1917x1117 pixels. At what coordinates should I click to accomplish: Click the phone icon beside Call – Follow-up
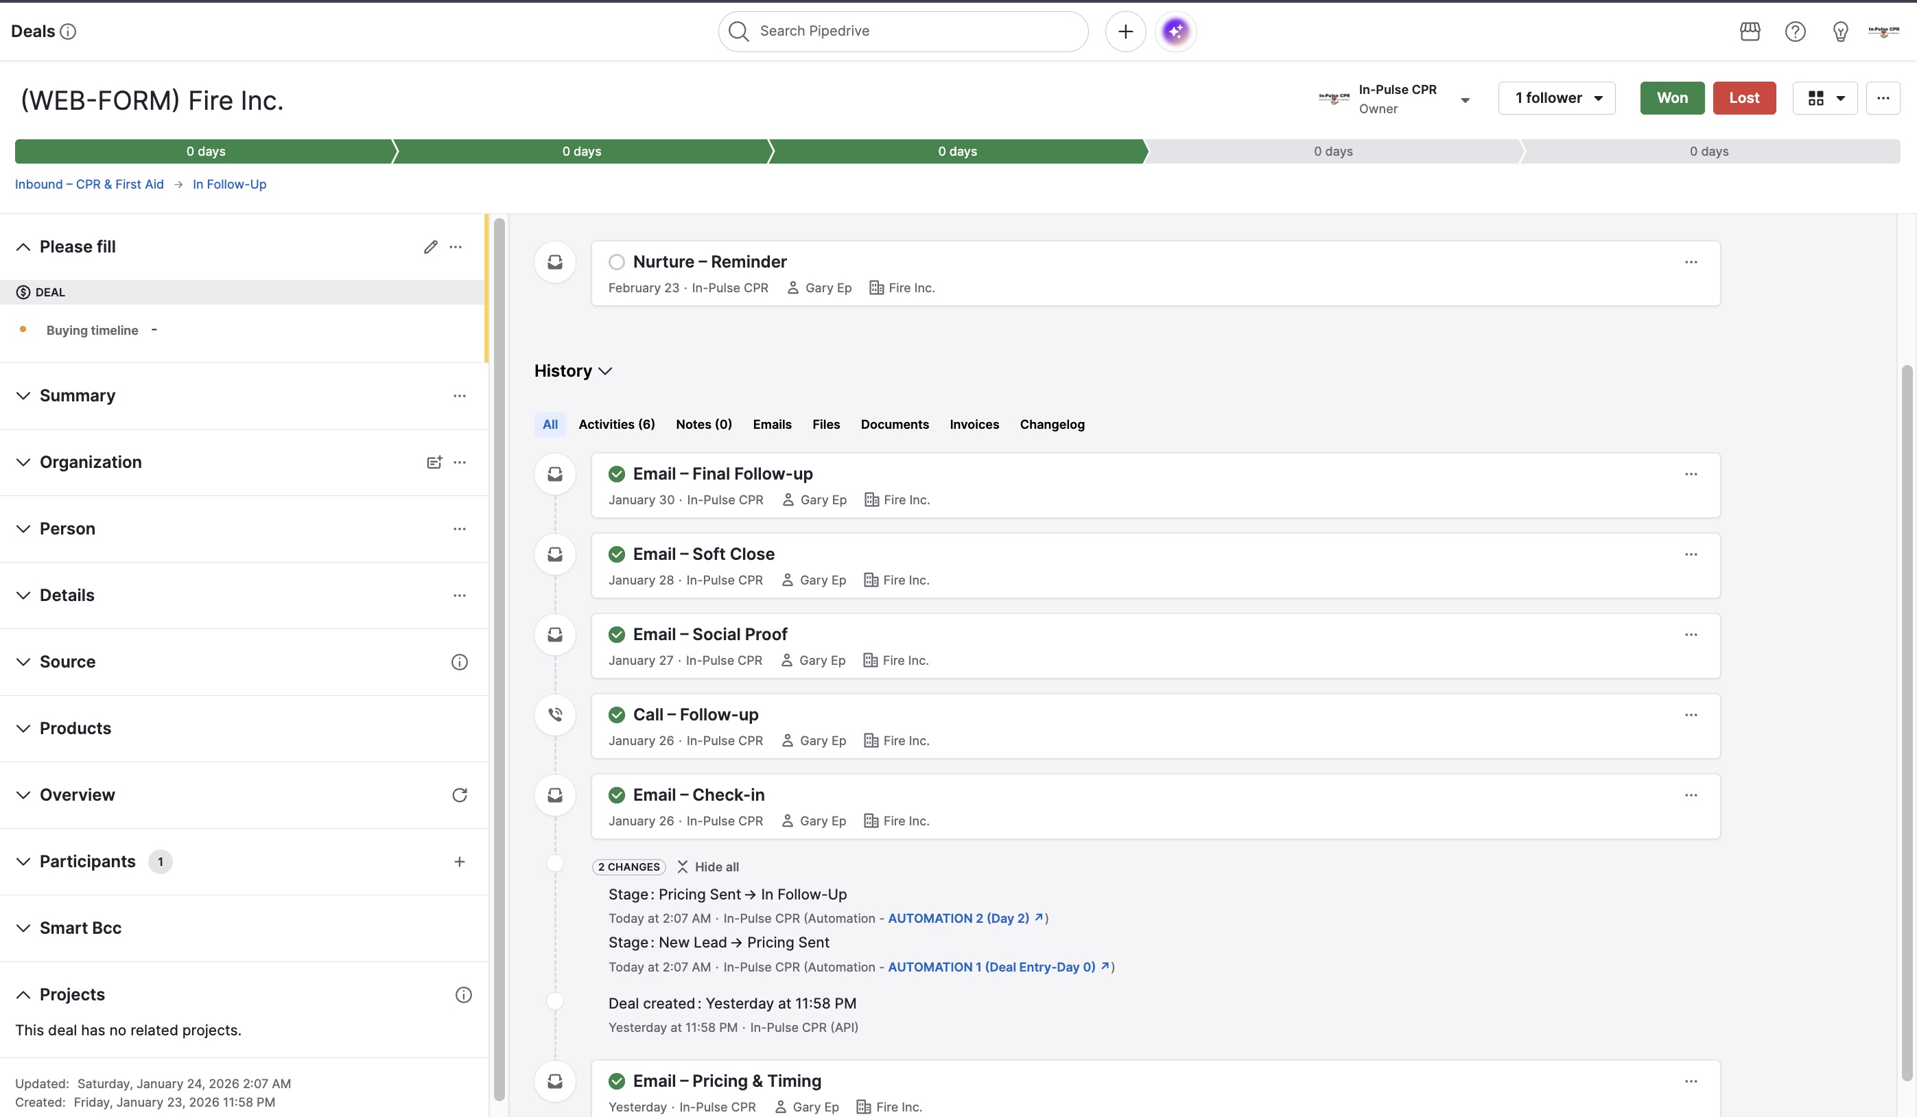click(555, 714)
